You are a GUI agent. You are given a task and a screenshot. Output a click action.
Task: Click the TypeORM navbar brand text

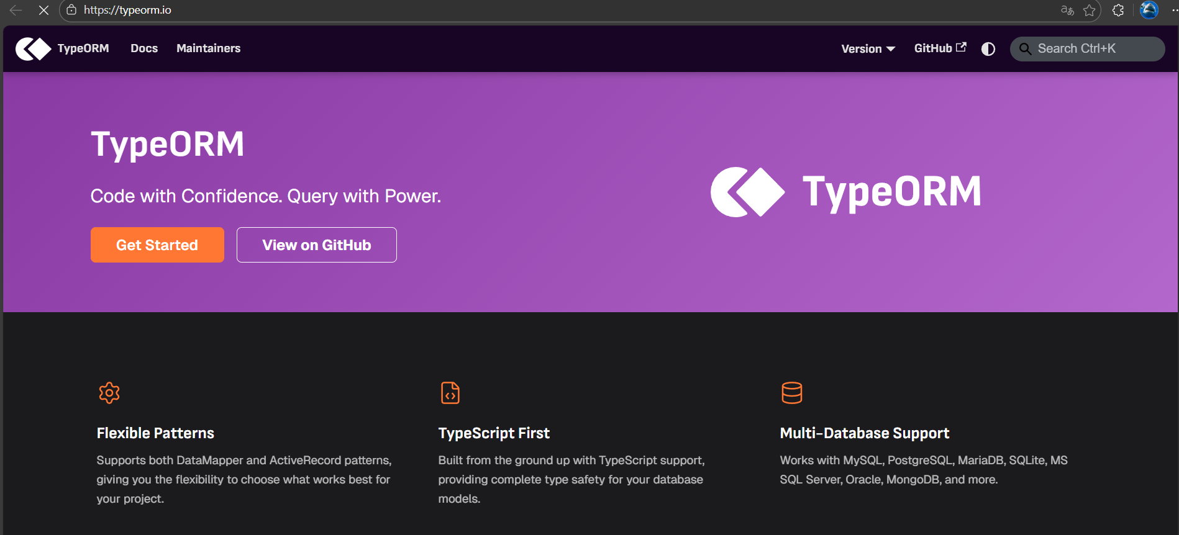(x=83, y=48)
